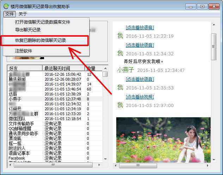Image resolution: width=223 pixels, height=175 pixels.
Task: Close the application window
Action: pos(214,7)
